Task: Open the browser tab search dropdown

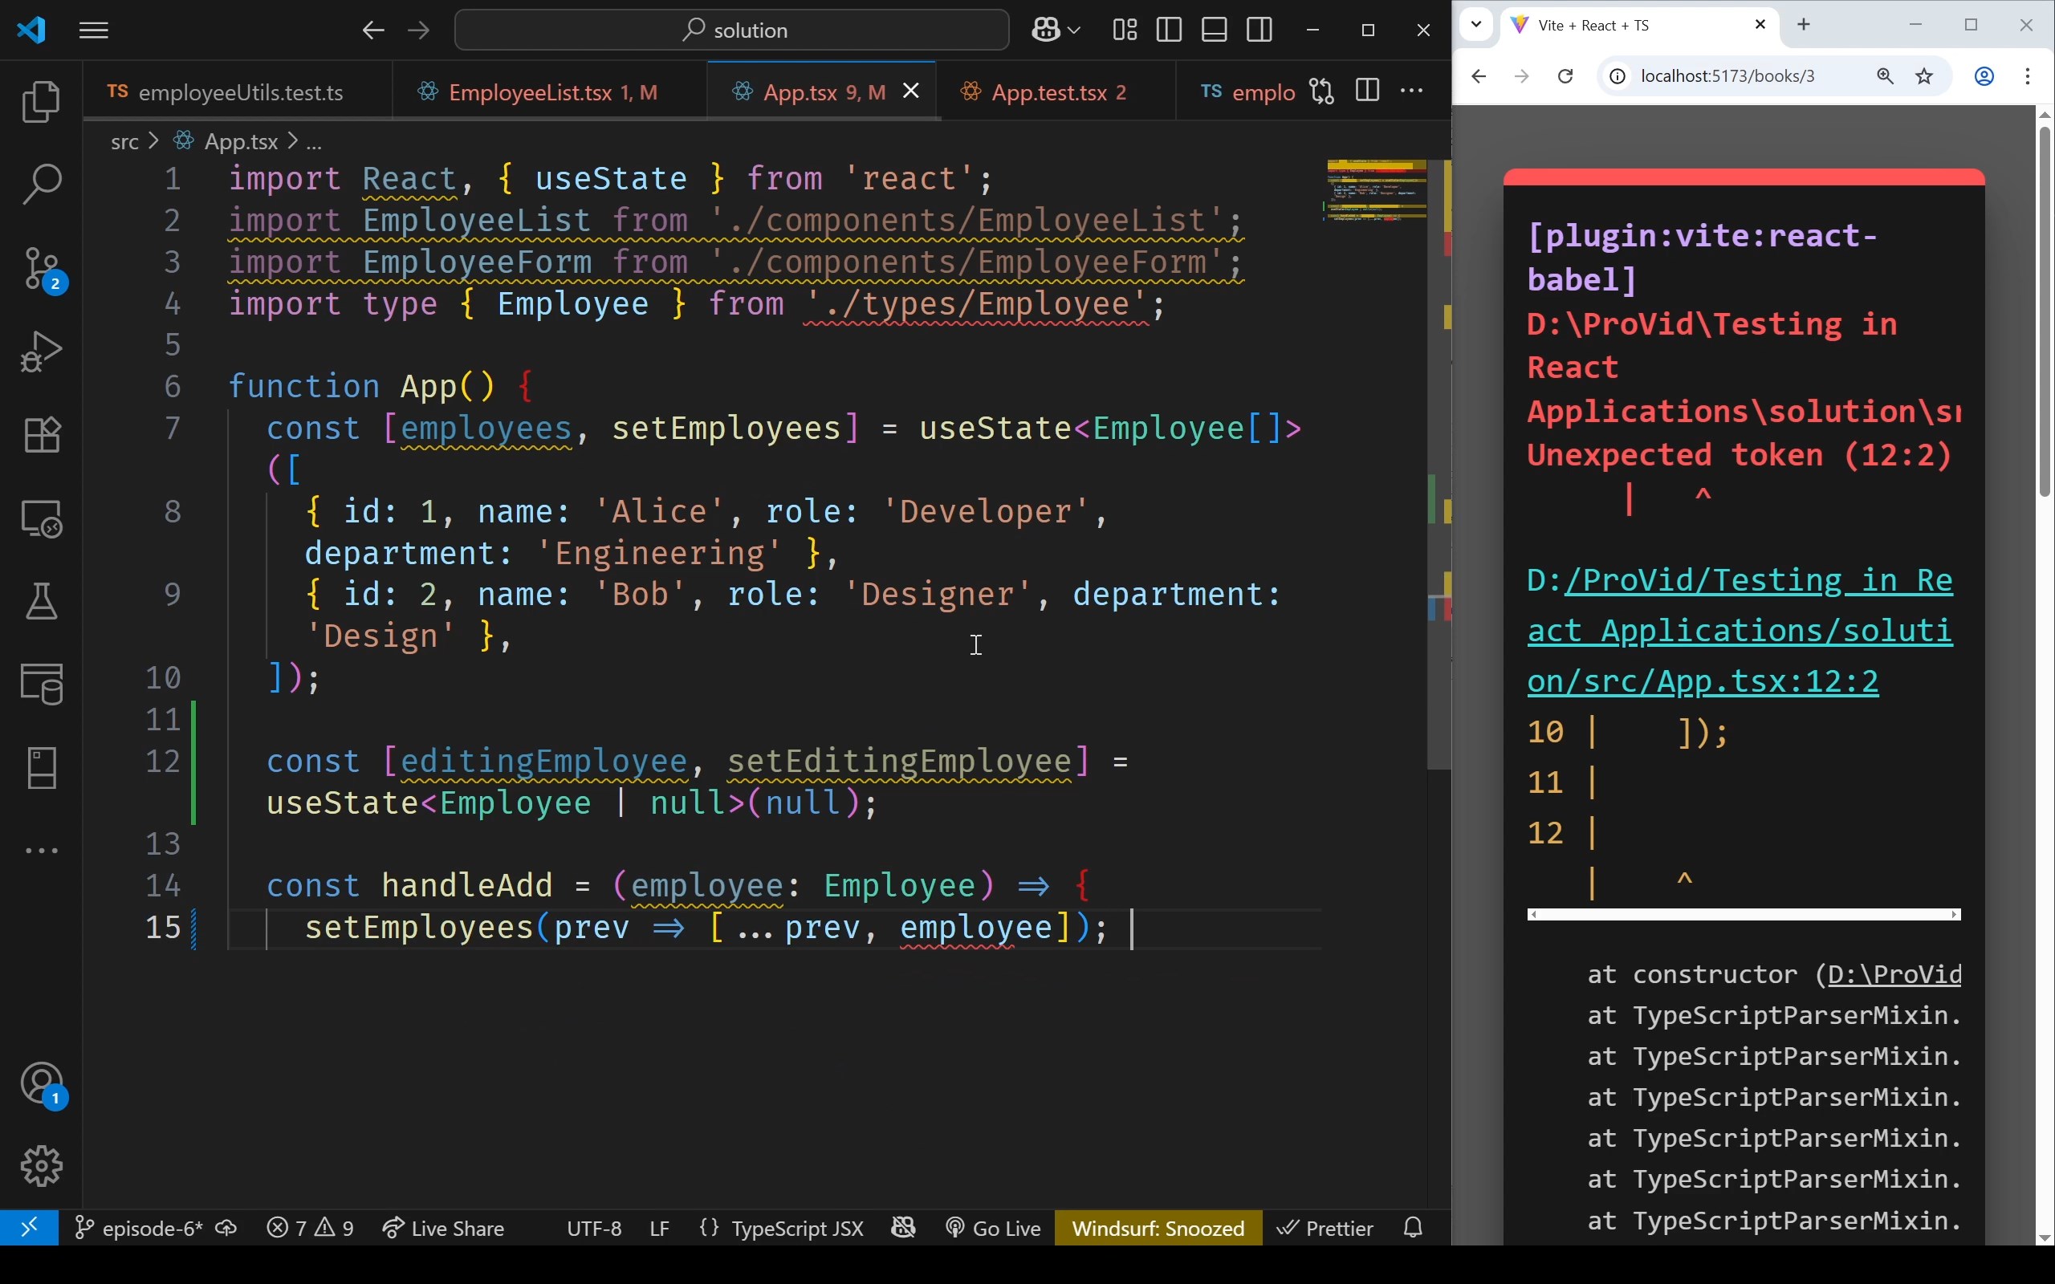Action: pyautogui.click(x=1476, y=25)
